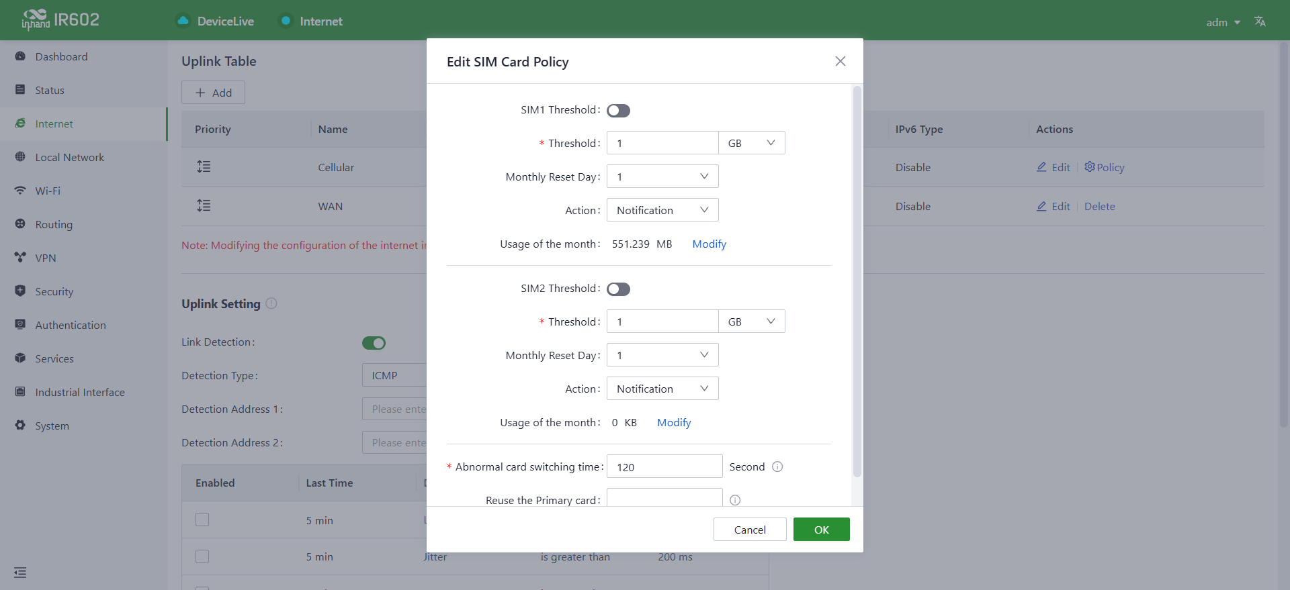The image size is (1290, 590).
Task: Collapse the sidebar menu icon
Action: point(20,573)
